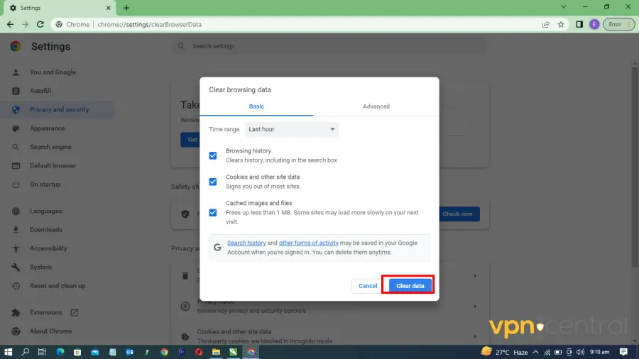This screenshot has width=639, height=359.
Task: Show hidden system tray icons
Action: pos(535,352)
